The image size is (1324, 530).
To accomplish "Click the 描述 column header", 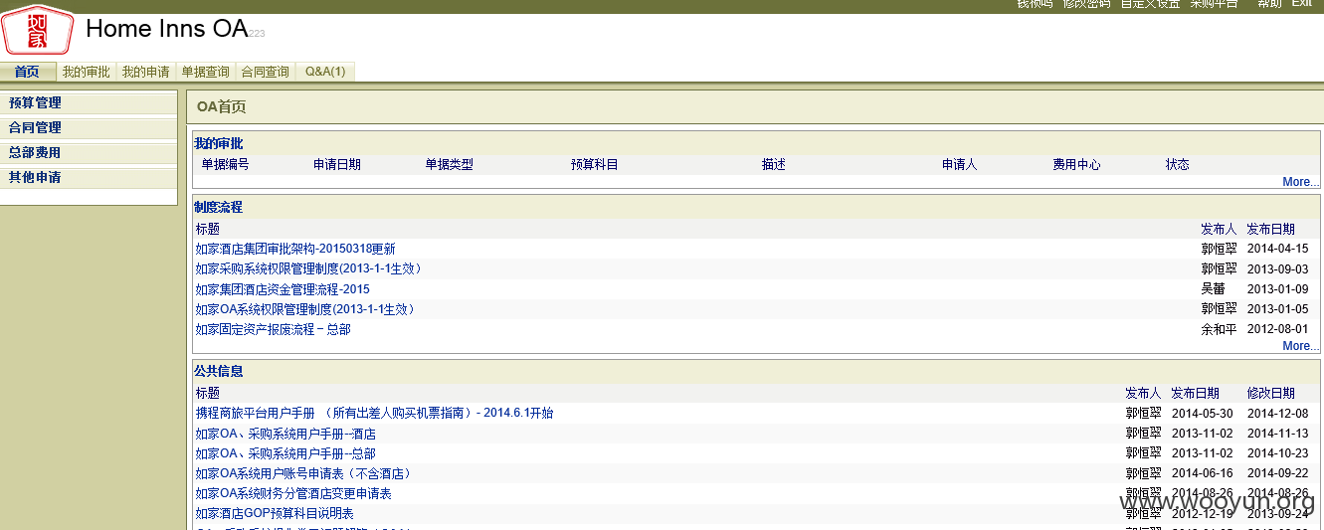I will (774, 164).
